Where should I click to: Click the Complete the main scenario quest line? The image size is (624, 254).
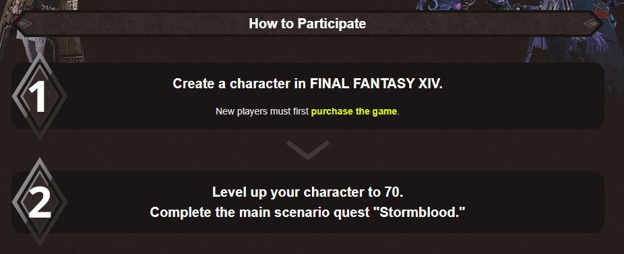[308, 212]
